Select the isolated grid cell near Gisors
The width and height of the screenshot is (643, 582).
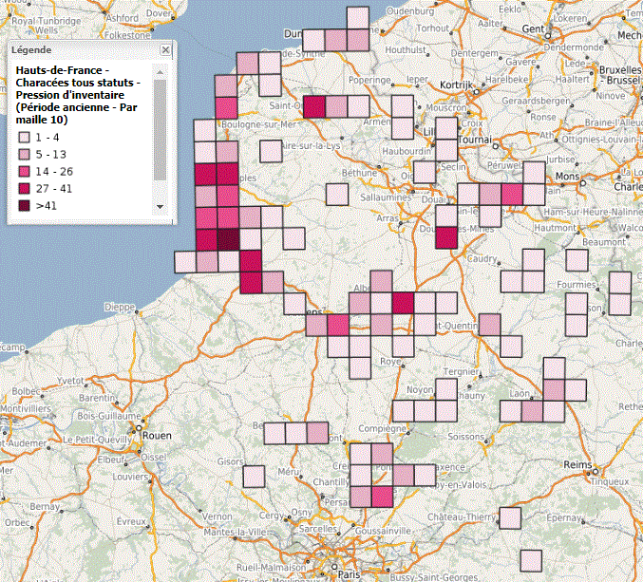[x=253, y=477]
